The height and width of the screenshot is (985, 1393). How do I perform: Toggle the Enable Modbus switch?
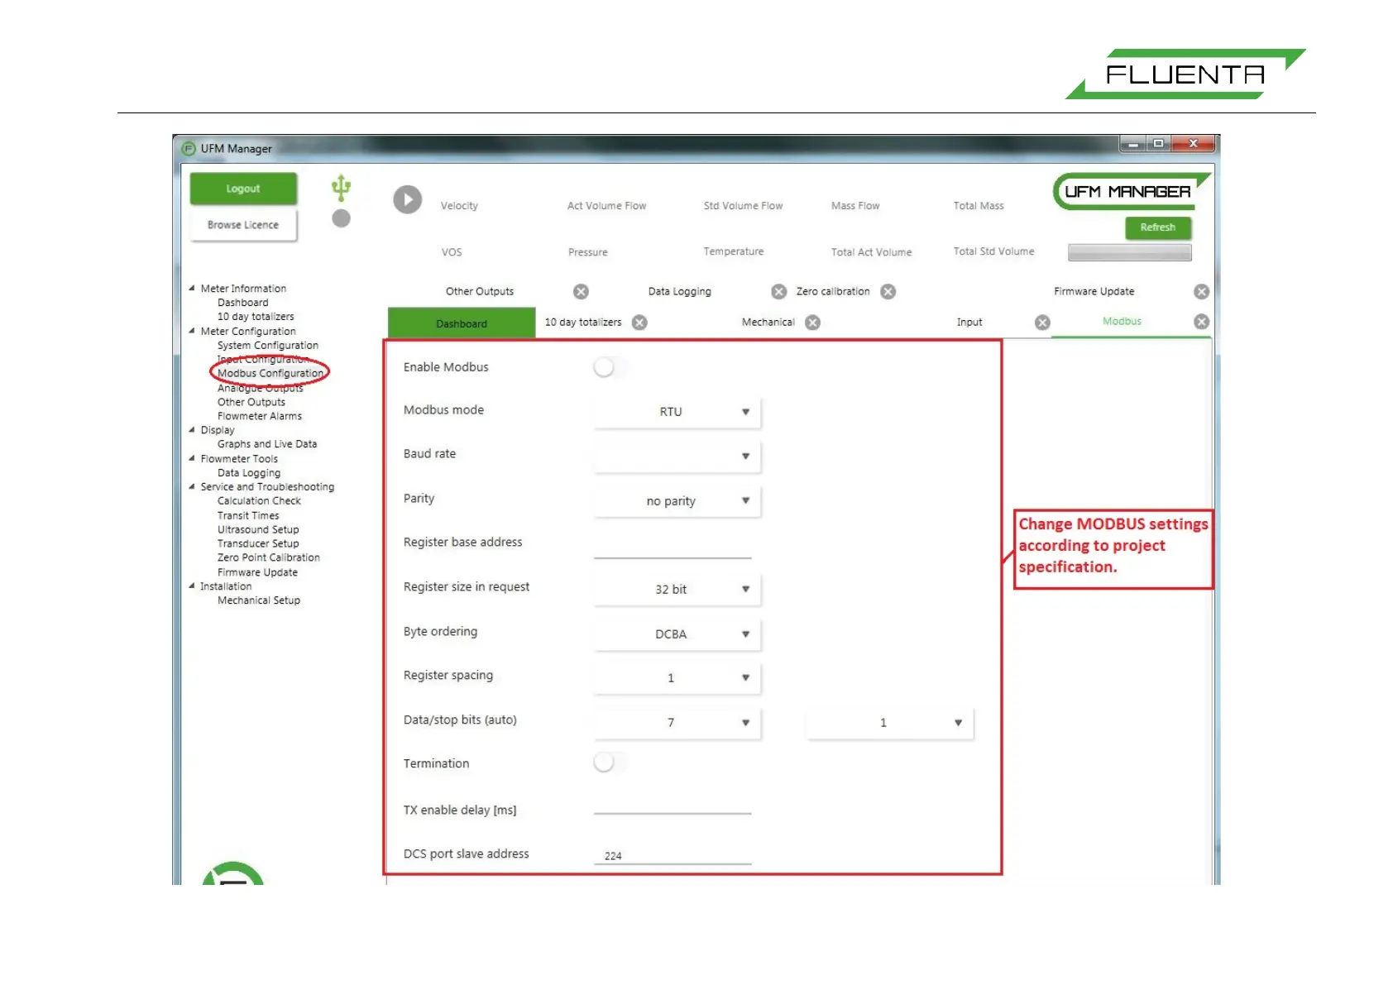[610, 367]
